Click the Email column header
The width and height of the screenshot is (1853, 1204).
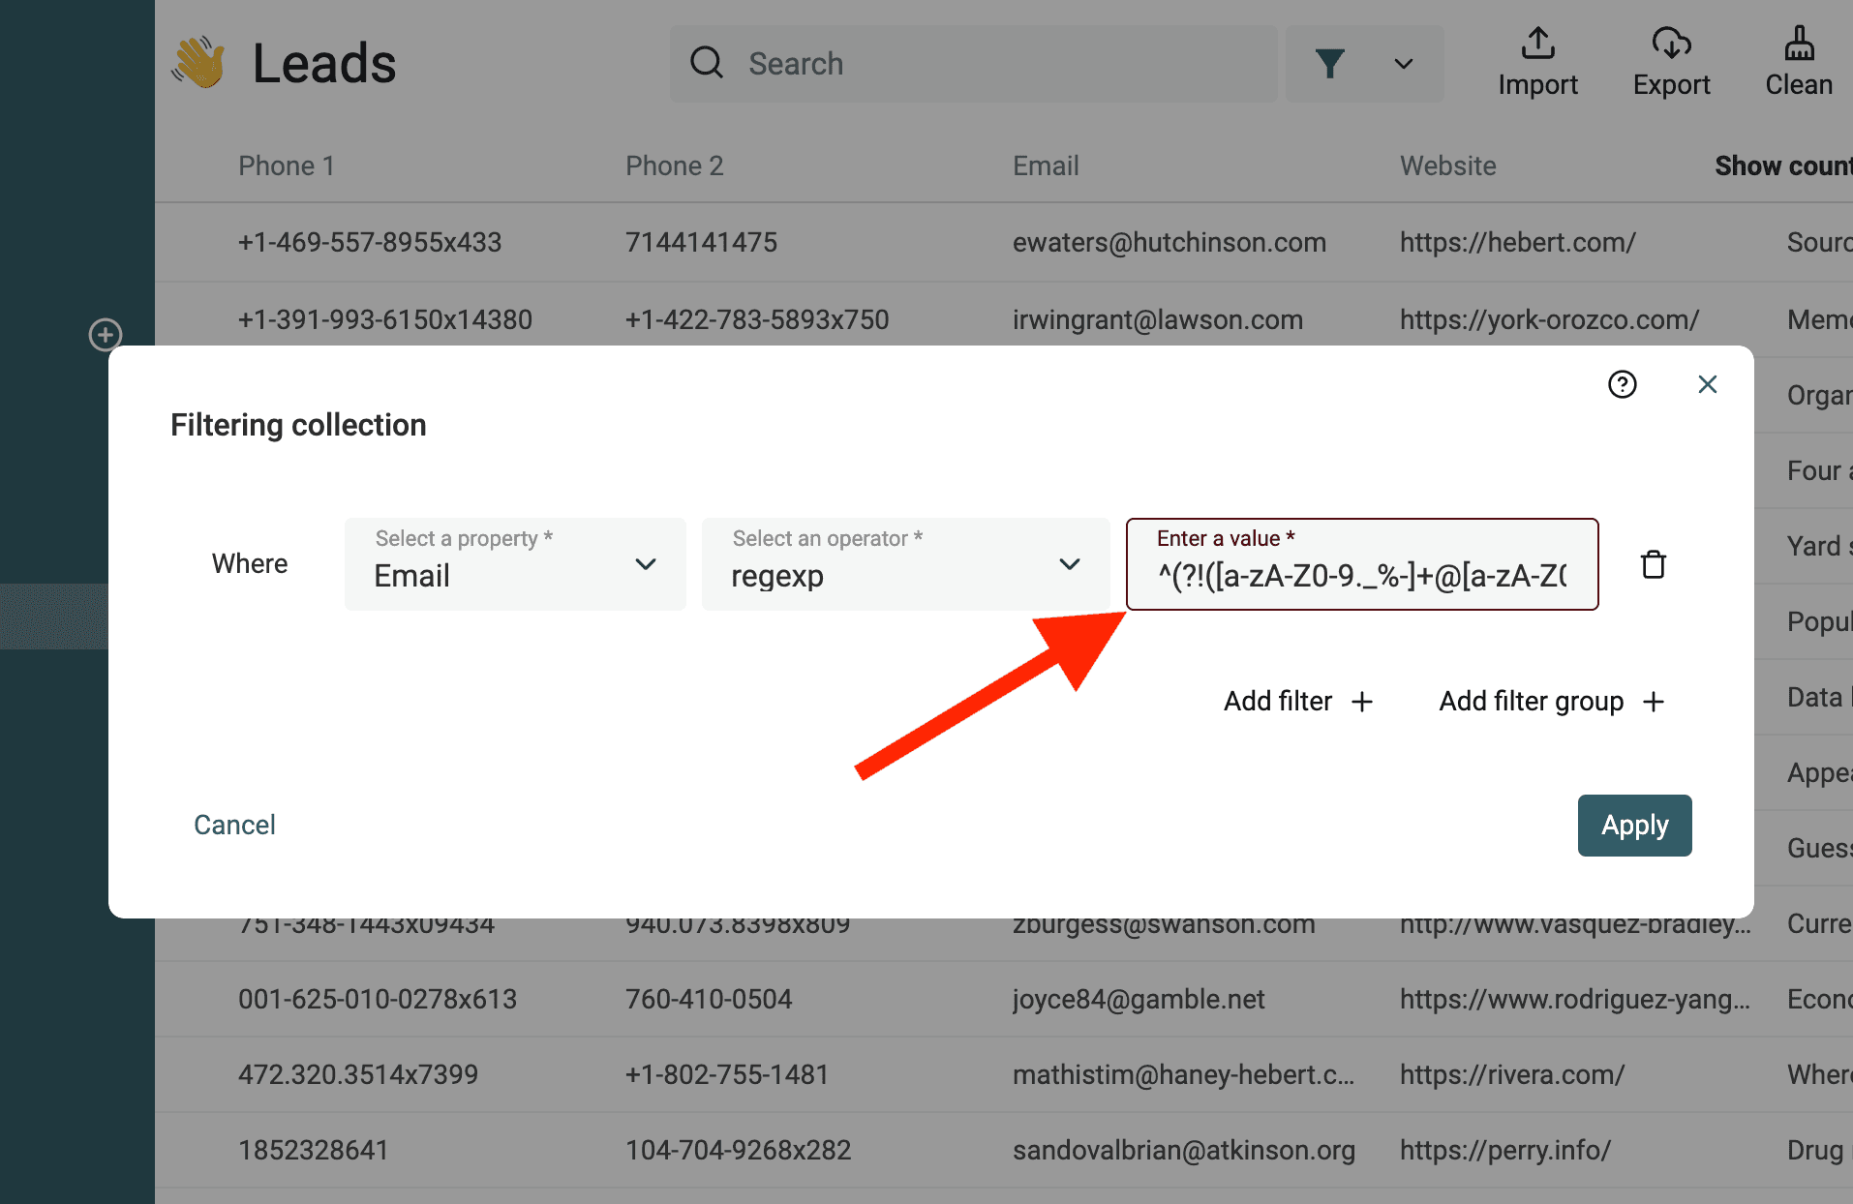click(1045, 166)
